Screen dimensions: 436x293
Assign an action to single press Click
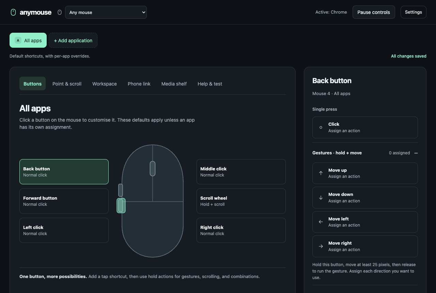[x=365, y=127]
